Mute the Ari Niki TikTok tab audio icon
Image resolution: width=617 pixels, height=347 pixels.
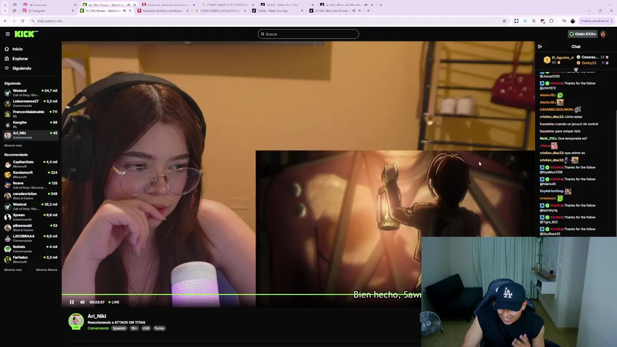click(x=354, y=11)
